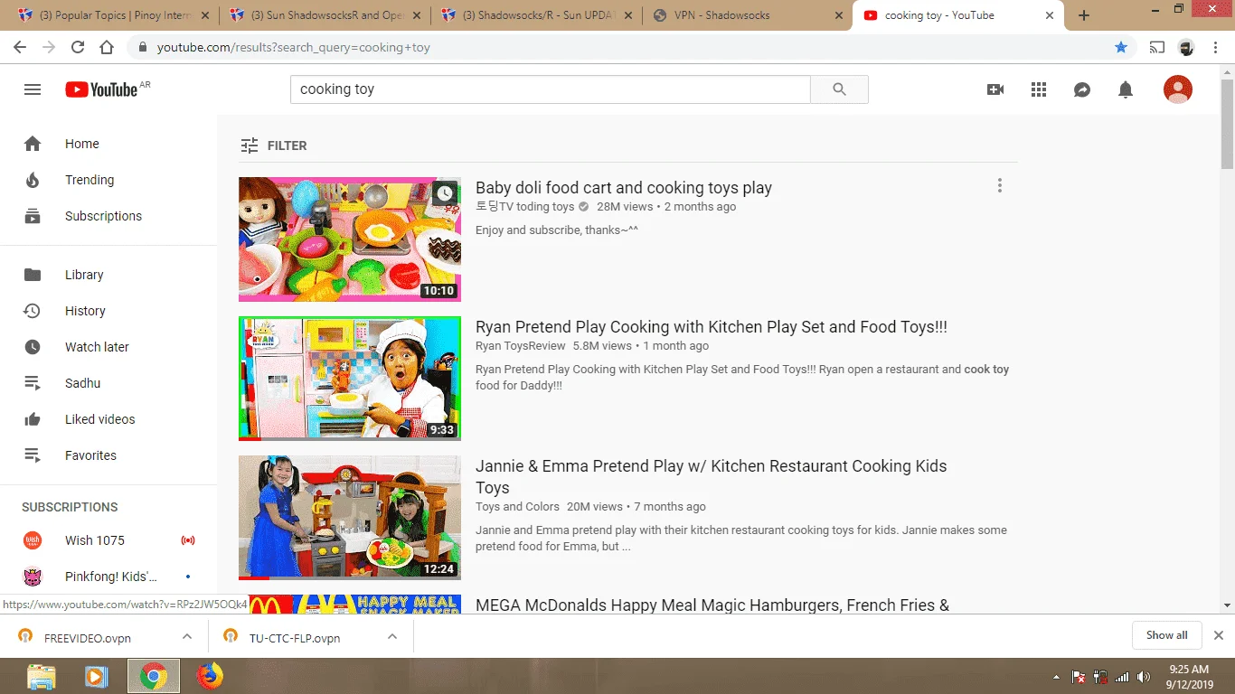Image resolution: width=1235 pixels, height=694 pixels.
Task: Open the Baby doli food cart video title
Action: pos(624,188)
